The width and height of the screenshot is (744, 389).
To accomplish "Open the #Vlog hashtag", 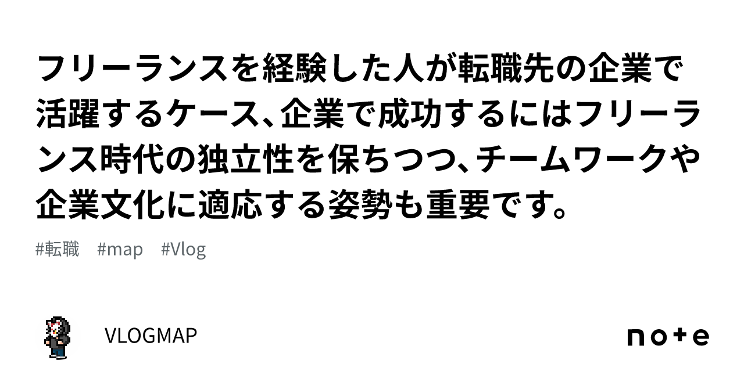I will click(x=184, y=250).
